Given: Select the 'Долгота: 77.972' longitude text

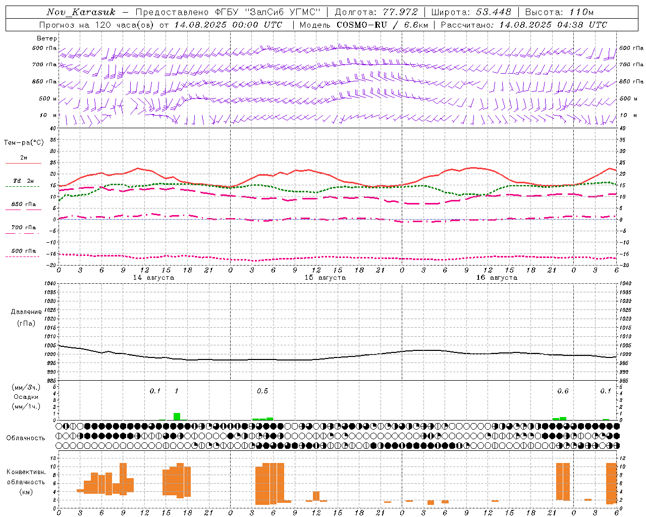Looking at the screenshot, I should coord(376,12).
